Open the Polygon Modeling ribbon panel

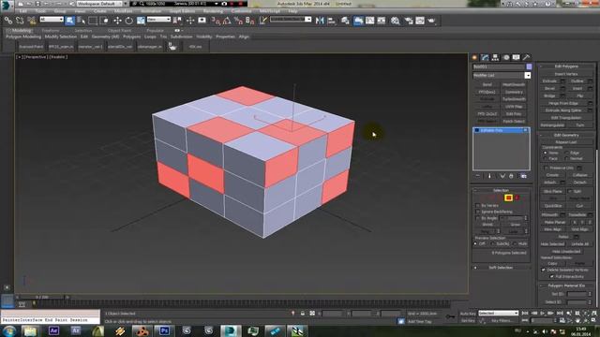23,37
